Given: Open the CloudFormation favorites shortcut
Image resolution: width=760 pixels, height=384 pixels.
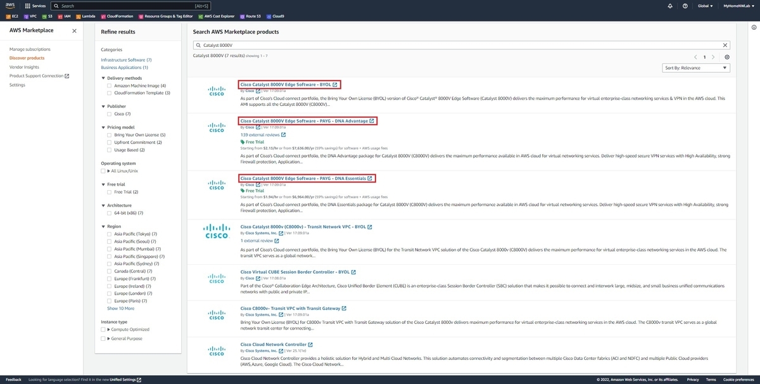Looking at the screenshot, I should tap(117, 16).
